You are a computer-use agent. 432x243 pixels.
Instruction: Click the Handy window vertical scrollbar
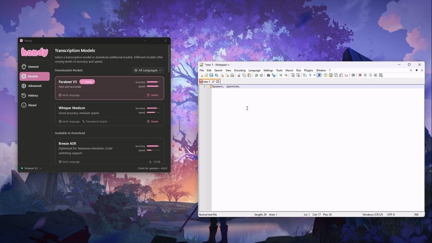click(169, 59)
